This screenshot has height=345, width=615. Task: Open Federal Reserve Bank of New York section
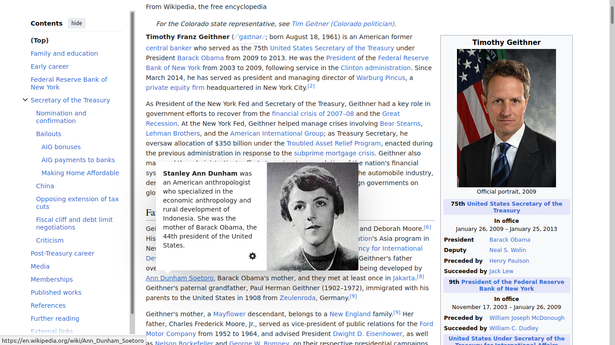pos(69,83)
